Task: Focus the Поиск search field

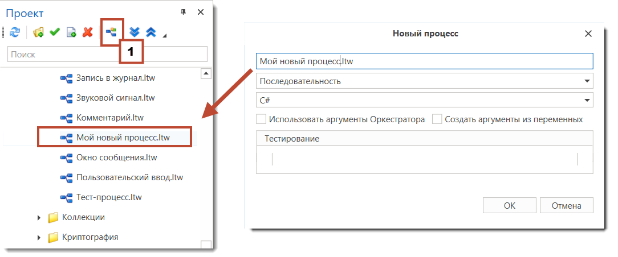Action: coord(107,54)
